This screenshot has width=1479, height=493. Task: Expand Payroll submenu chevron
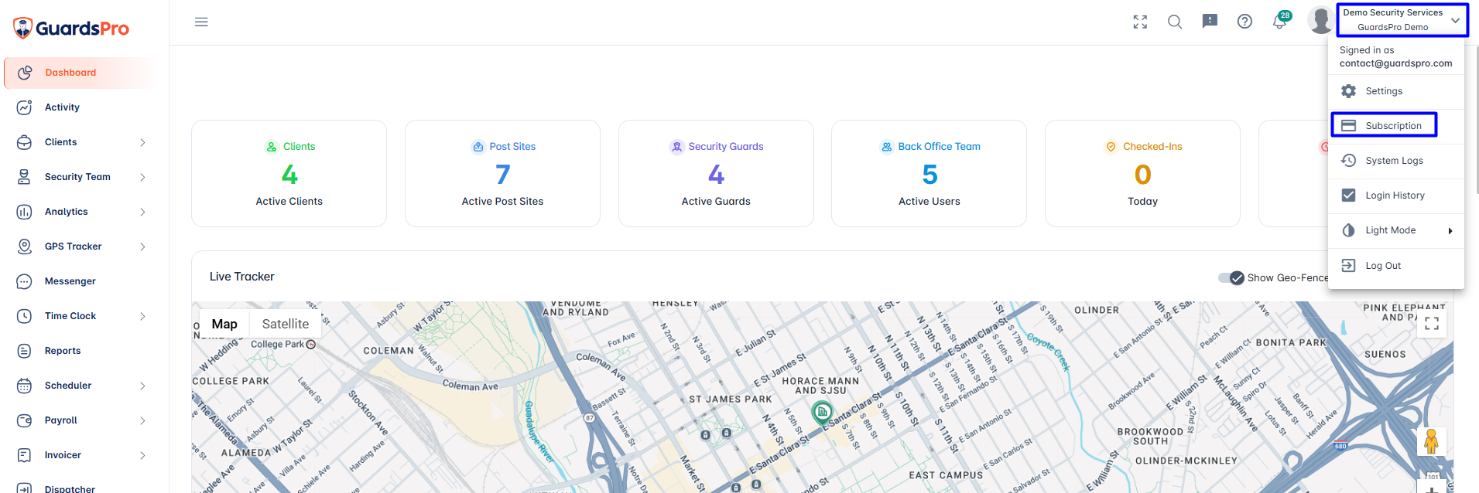tap(142, 420)
